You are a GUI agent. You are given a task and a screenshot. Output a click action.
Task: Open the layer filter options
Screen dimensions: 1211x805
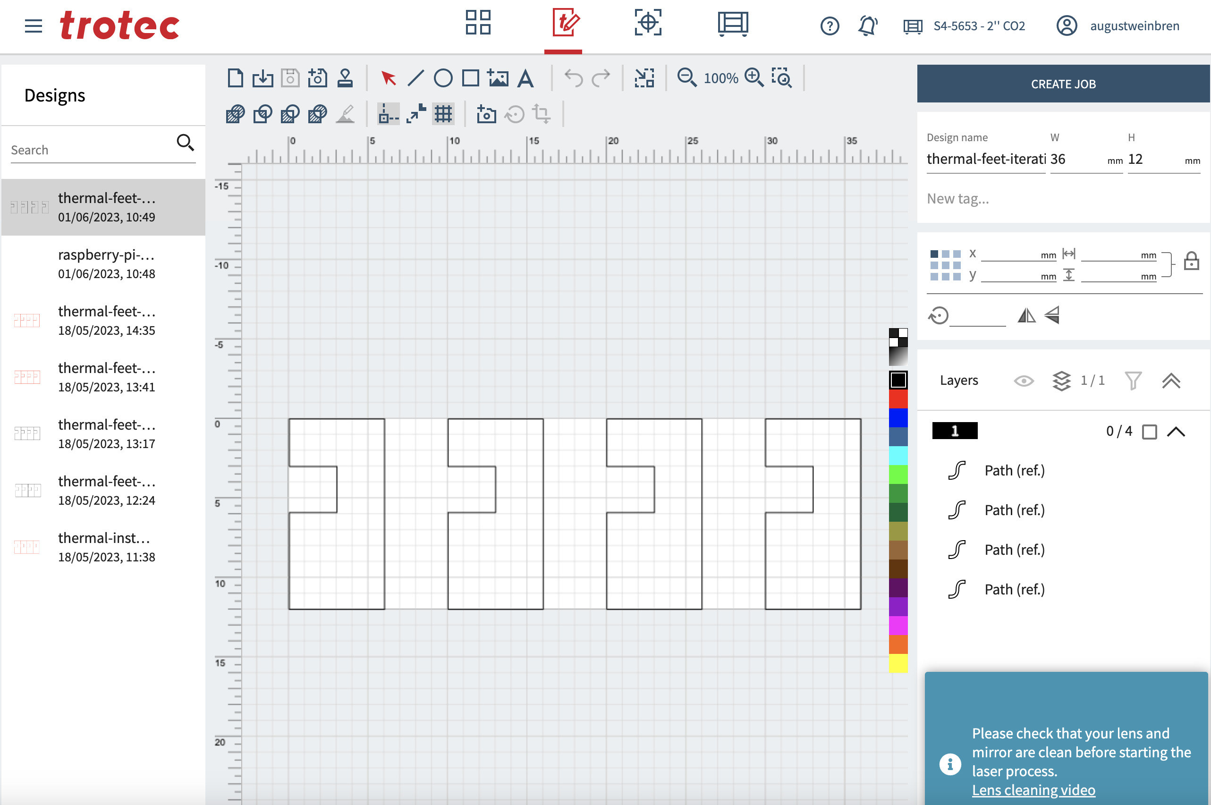tap(1134, 381)
